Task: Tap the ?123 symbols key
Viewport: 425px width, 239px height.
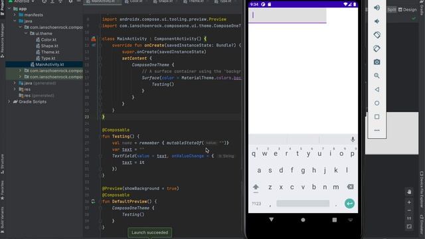Action: (256, 204)
